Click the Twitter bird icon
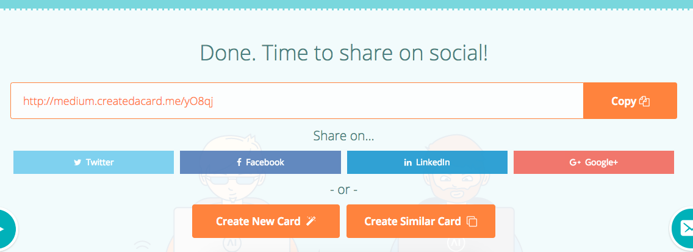 click(77, 162)
